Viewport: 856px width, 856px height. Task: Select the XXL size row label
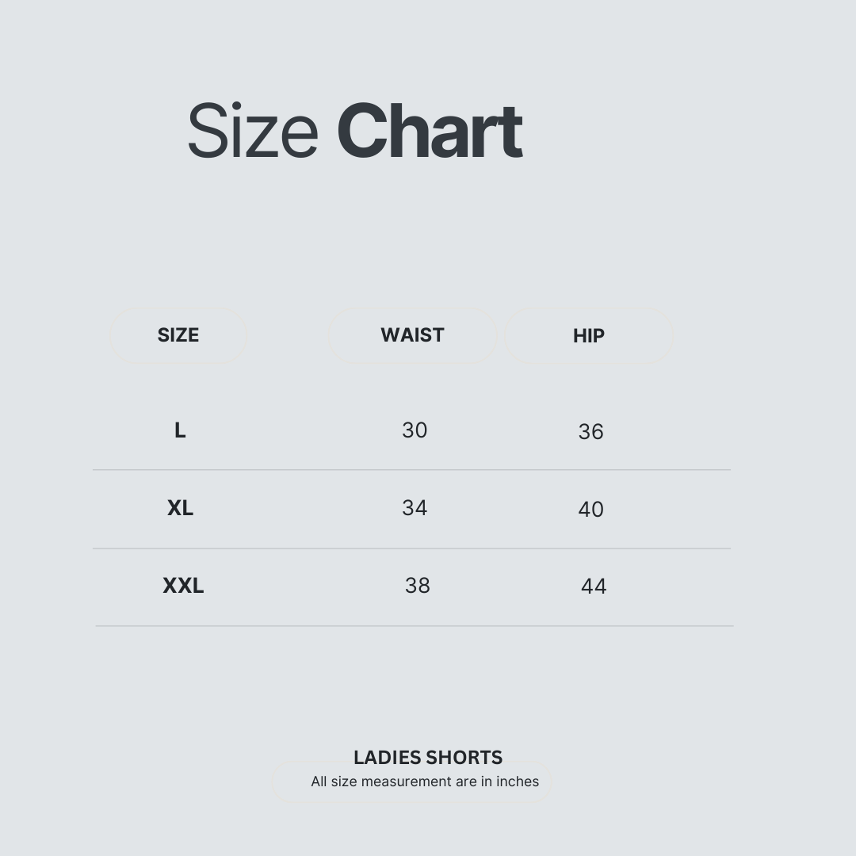(183, 585)
